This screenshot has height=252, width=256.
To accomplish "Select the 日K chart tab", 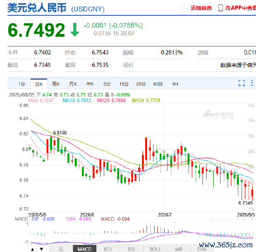I will (x=39, y=84).
